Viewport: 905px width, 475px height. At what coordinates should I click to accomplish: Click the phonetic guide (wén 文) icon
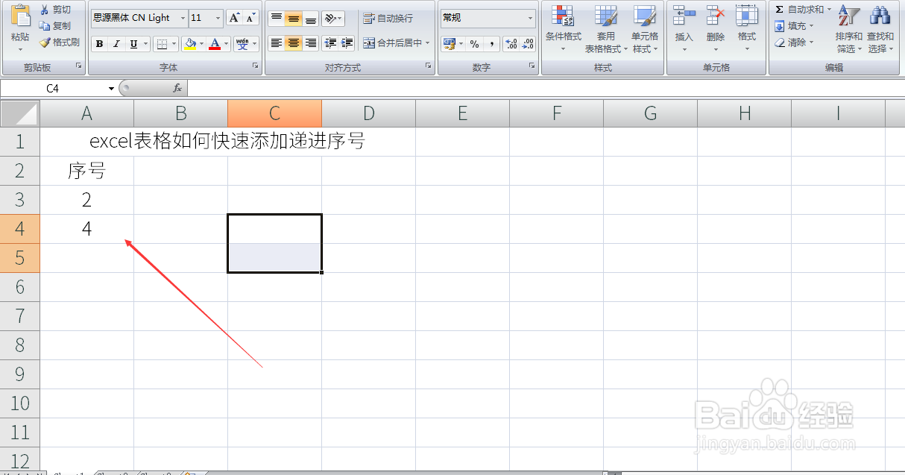pyautogui.click(x=242, y=44)
